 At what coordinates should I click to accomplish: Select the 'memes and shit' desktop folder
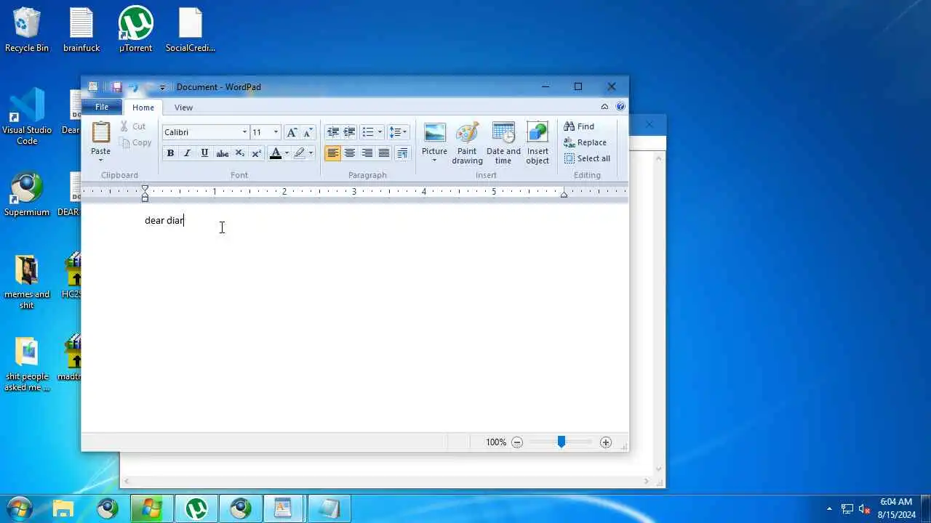27,282
